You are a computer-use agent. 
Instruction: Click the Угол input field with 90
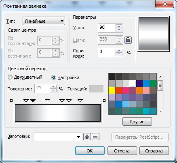click(107, 28)
